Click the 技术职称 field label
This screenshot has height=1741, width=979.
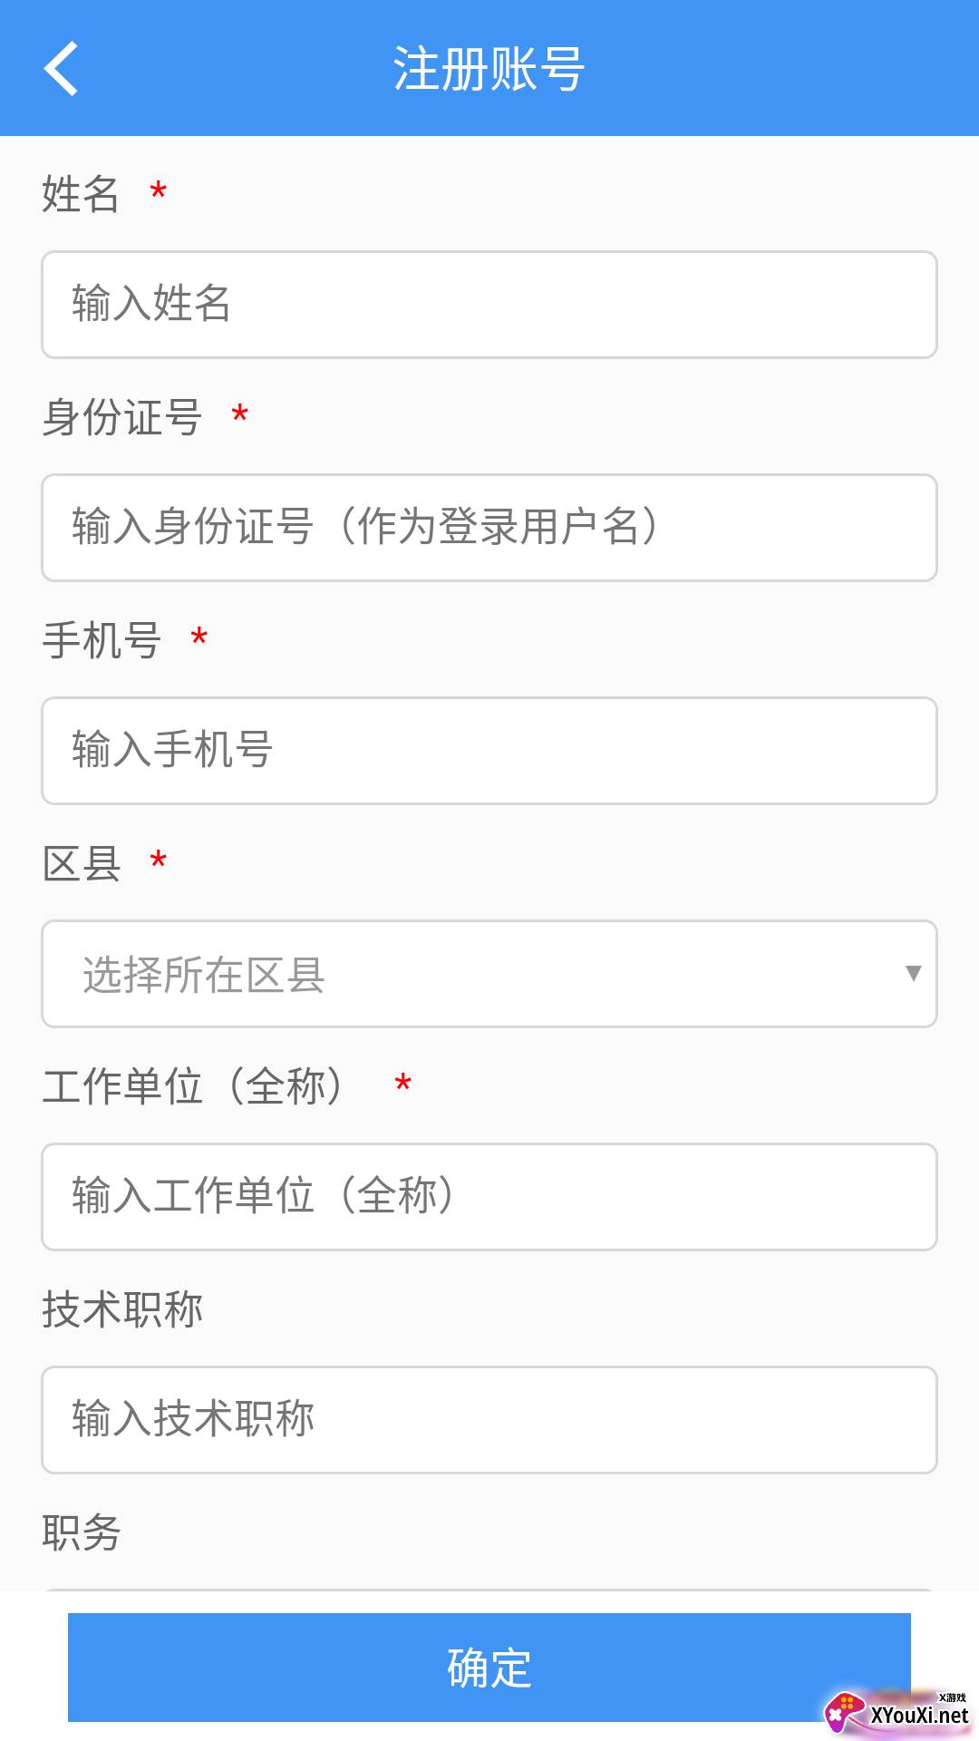pos(122,1309)
